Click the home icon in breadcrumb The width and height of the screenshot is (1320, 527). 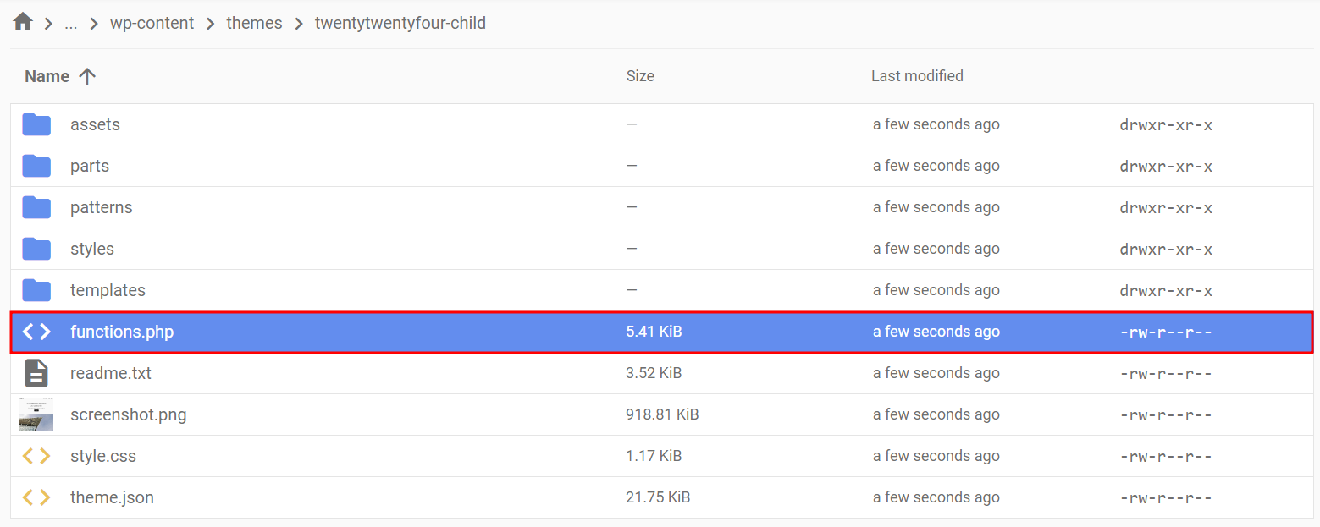point(23,22)
